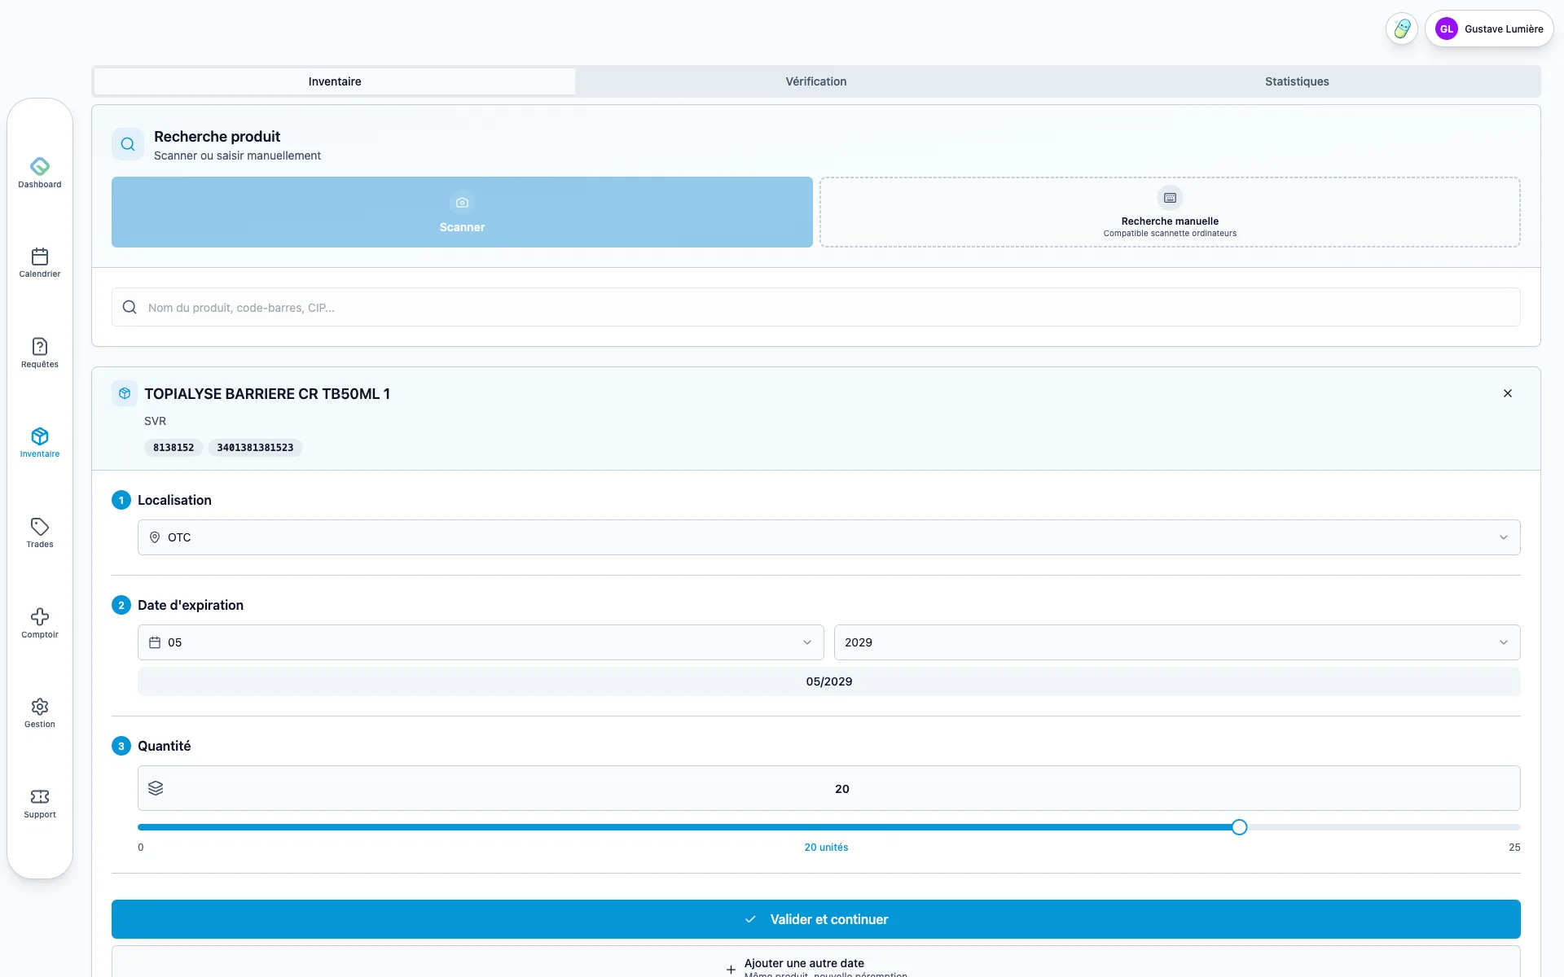Switch to the Statistiques tab
This screenshot has width=1564, height=977.
[x=1296, y=81]
